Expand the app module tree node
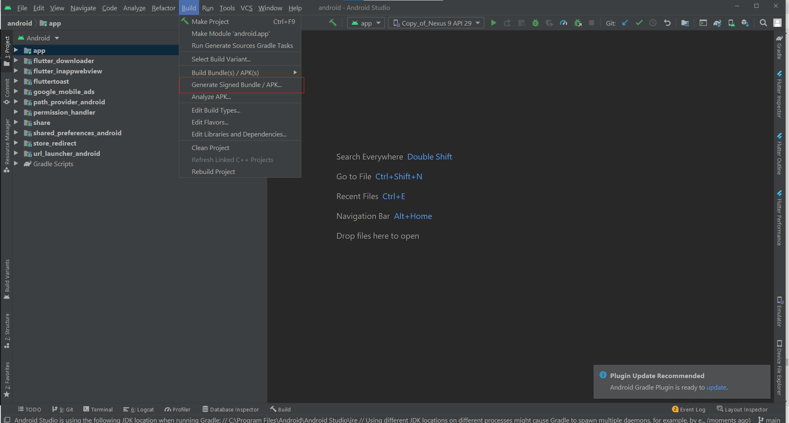Image resolution: width=789 pixels, height=423 pixels. pos(16,50)
